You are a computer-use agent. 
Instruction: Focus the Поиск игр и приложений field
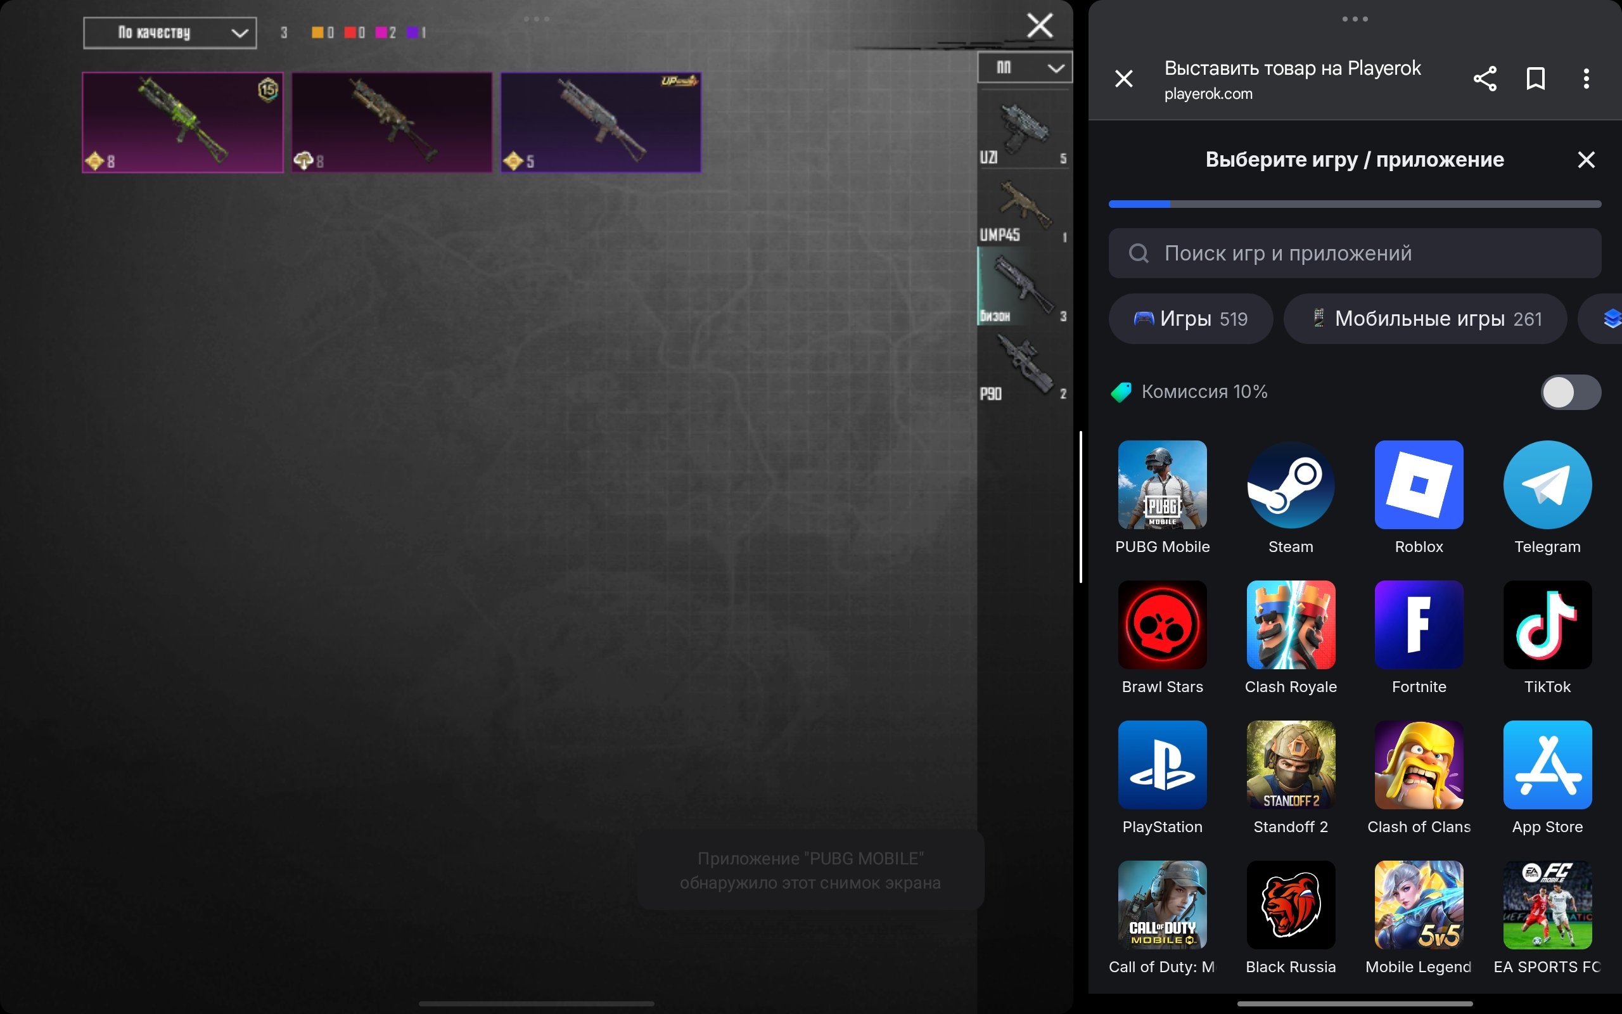(1354, 253)
